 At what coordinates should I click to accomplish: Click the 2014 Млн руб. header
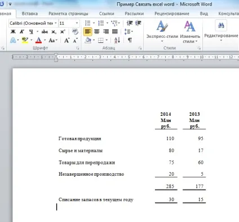(166, 120)
